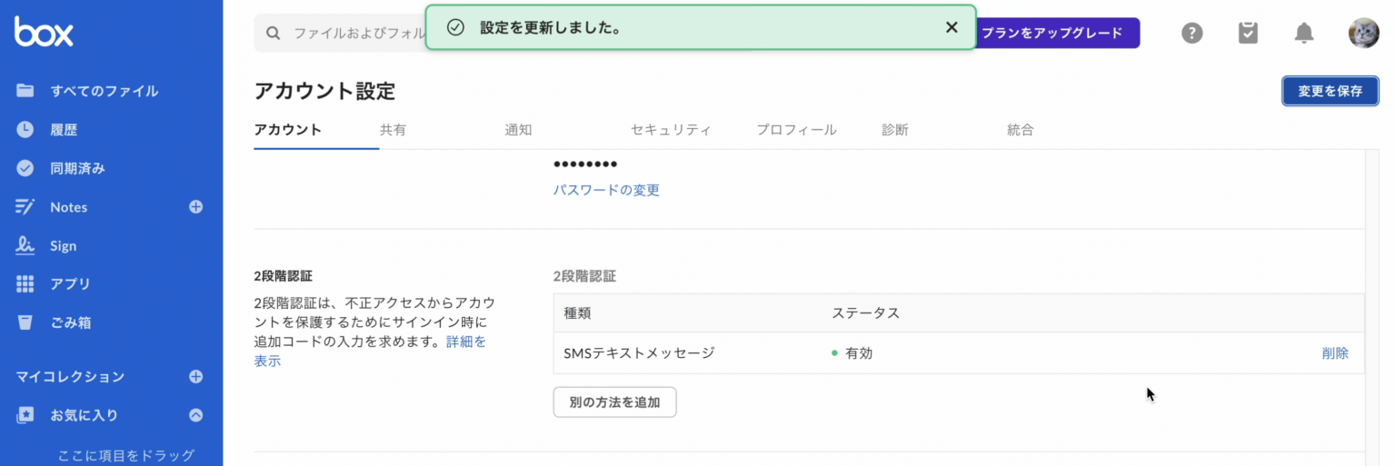This screenshot has height=466, width=1396.
Task: Click the file search input field
Action: [356, 34]
